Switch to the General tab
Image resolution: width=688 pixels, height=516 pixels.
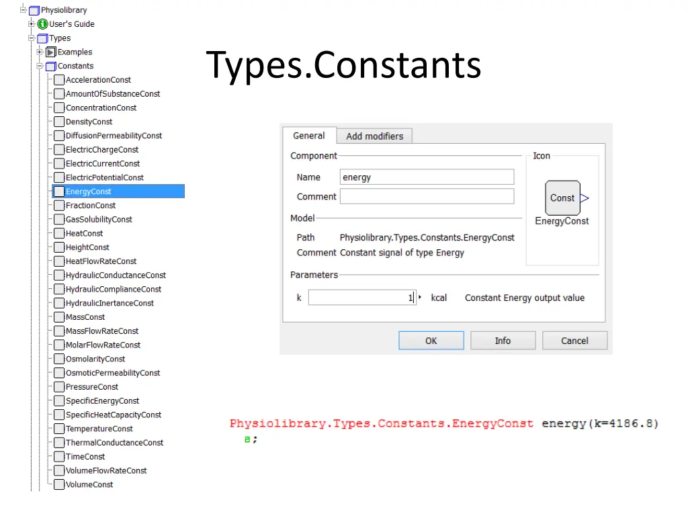tap(309, 136)
